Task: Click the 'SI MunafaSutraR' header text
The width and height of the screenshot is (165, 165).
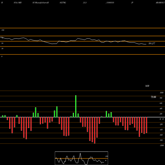Action: tap(41, 3)
